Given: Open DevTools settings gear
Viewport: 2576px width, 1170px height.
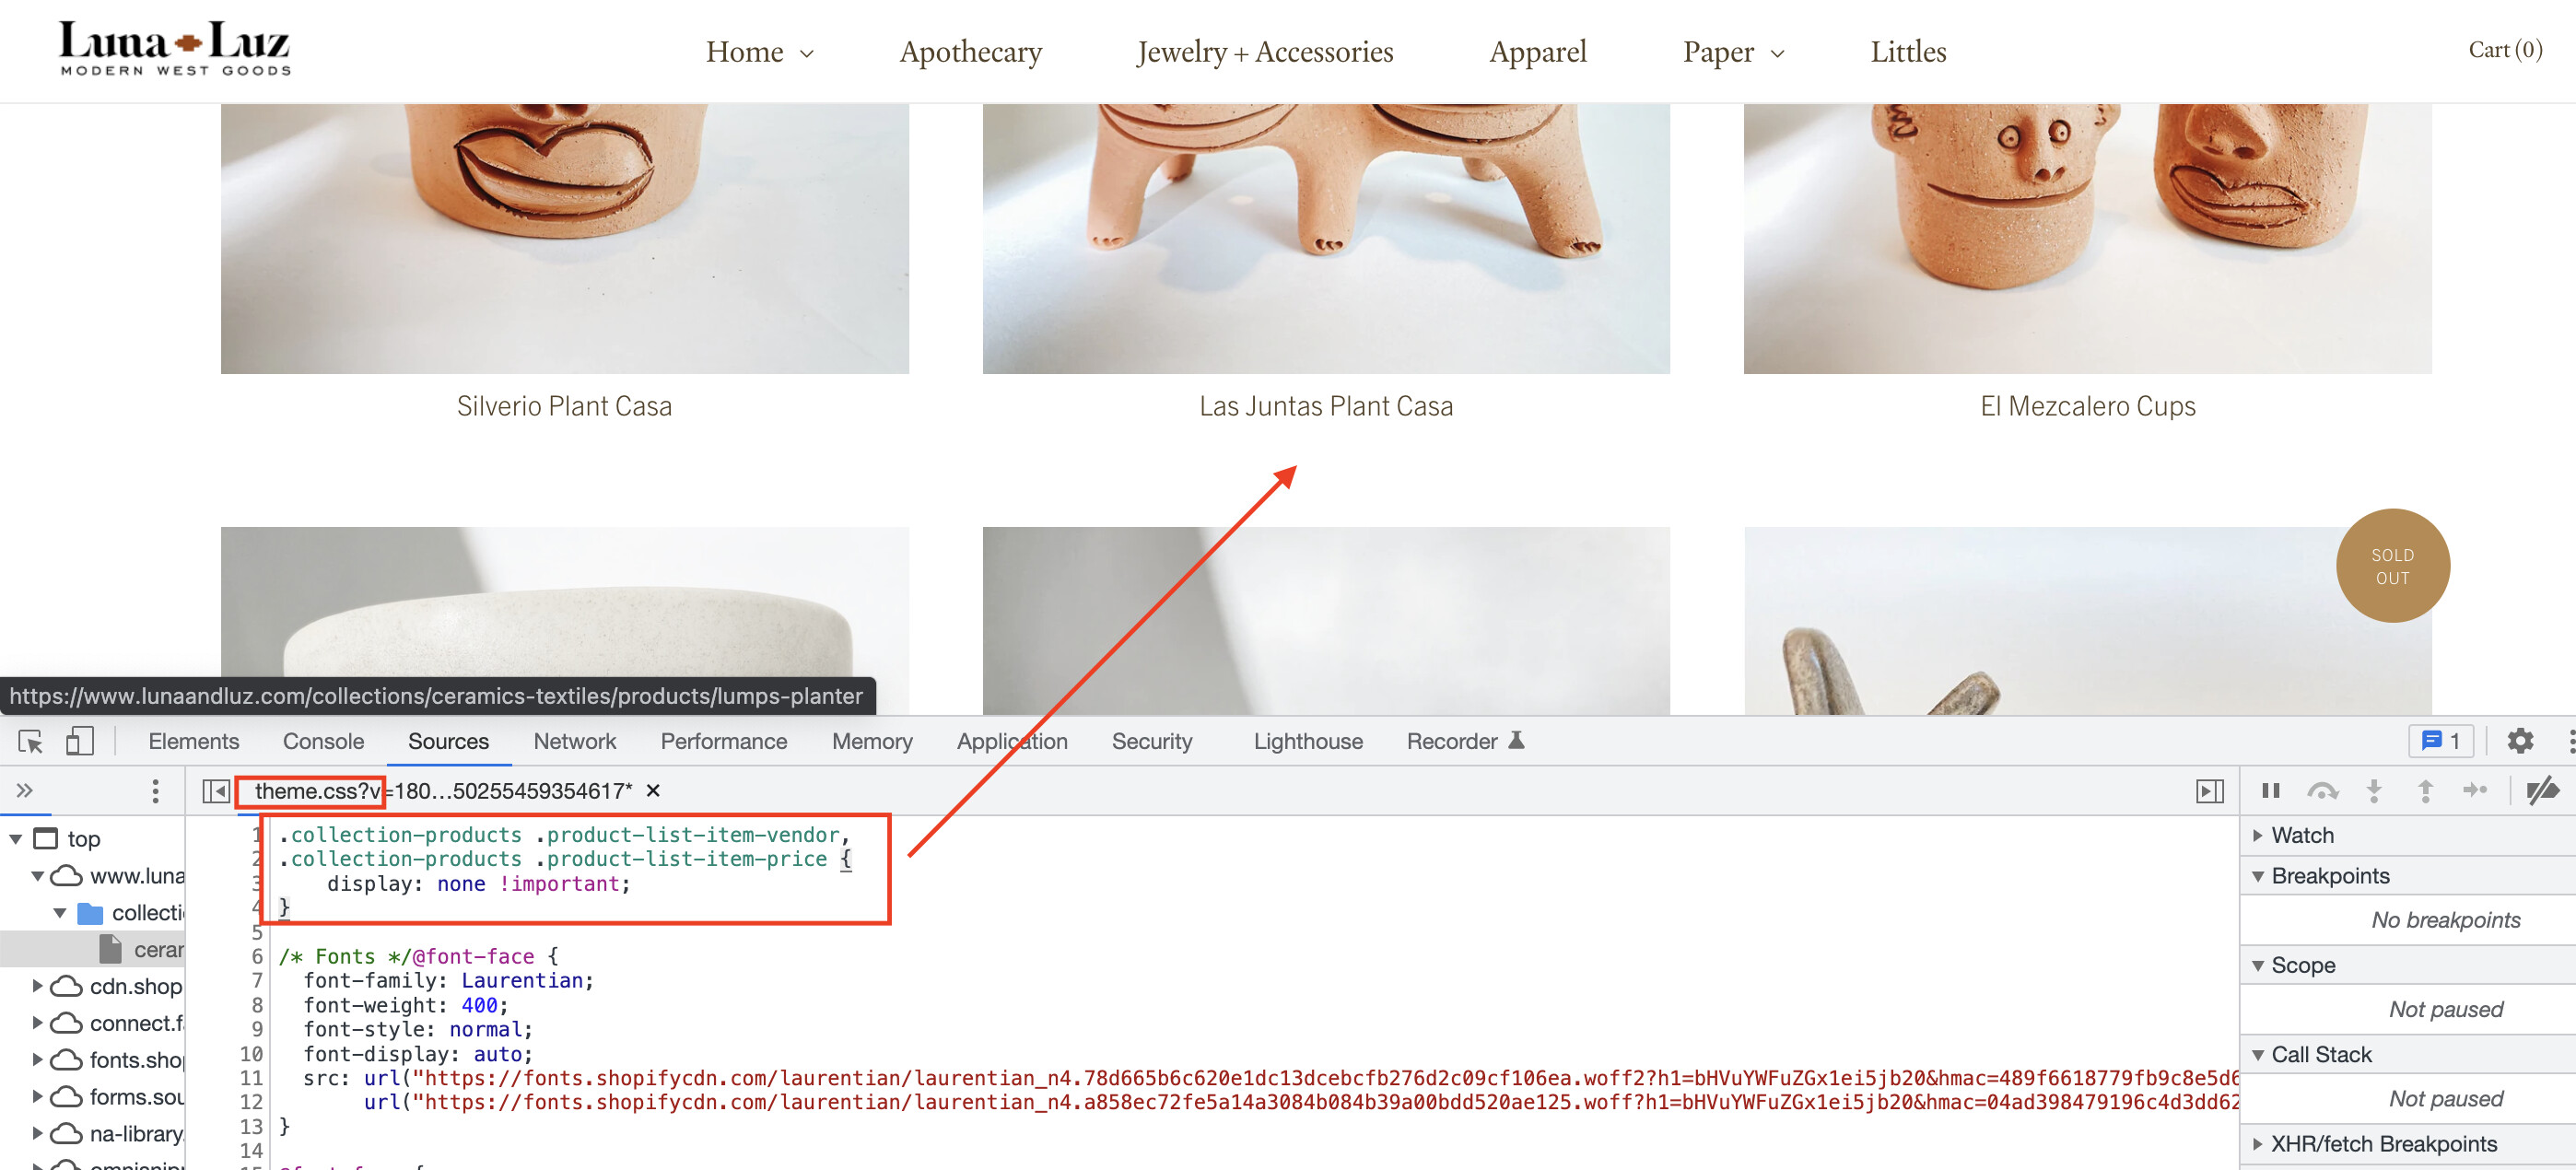Looking at the screenshot, I should coord(2519,741).
